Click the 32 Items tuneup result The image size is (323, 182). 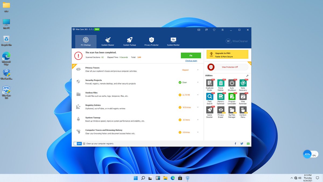click(x=184, y=120)
